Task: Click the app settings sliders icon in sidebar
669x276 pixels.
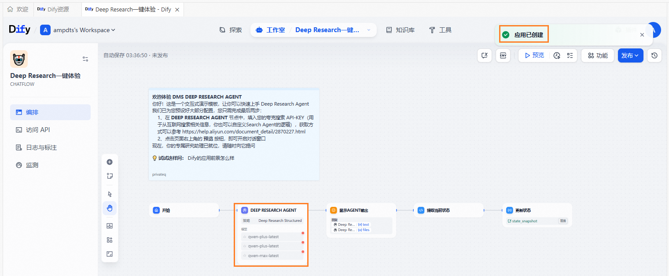Action: (85, 59)
